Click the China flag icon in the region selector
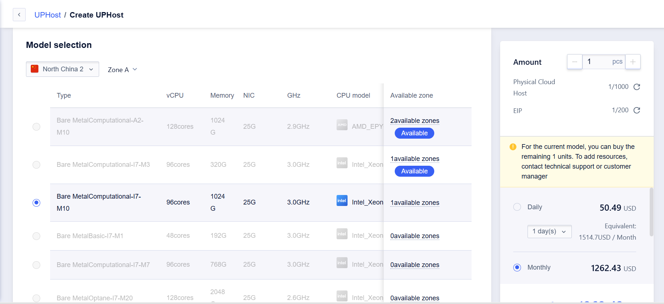This screenshot has height=304, width=664. click(x=35, y=69)
